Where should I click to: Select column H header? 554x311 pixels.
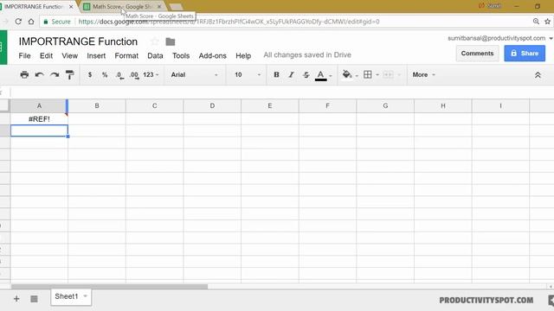coord(442,105)
